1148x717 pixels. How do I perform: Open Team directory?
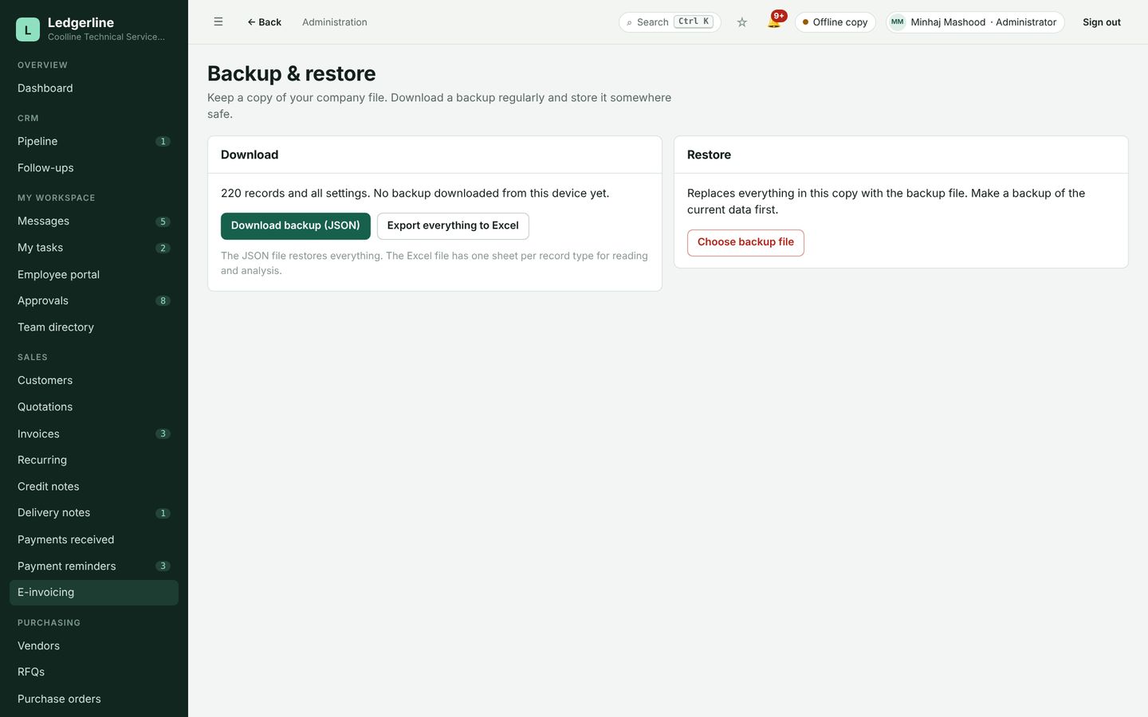tap(94, 327)
